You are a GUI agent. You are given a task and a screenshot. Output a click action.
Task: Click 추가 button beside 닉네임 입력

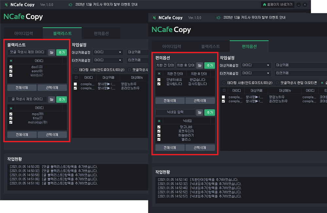[210, 113]
